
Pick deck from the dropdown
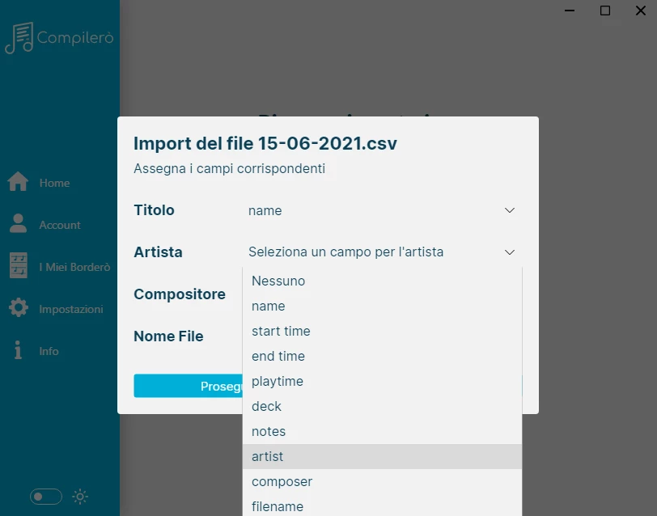pos(382,406)
